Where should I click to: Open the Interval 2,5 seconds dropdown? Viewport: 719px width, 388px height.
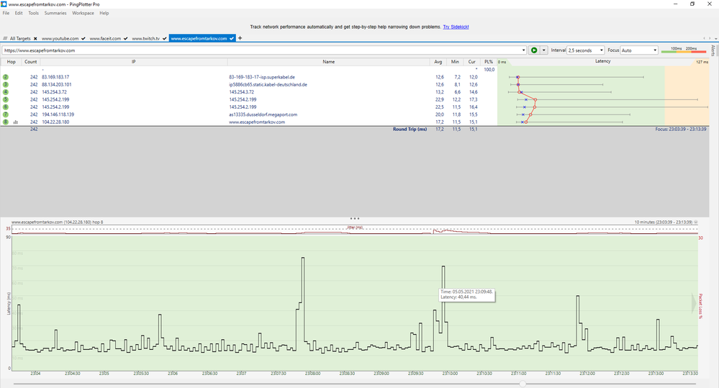(586, 50)
